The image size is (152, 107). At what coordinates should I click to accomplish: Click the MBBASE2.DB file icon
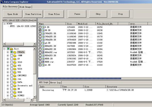(x=43, y=49)
